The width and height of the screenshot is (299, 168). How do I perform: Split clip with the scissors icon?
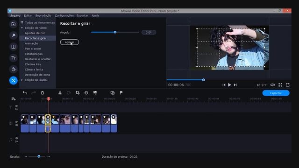click(x=60, y=93)
